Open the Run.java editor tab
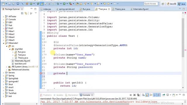The width and height of the screenshot is (187, 105). tap(85, 9)
